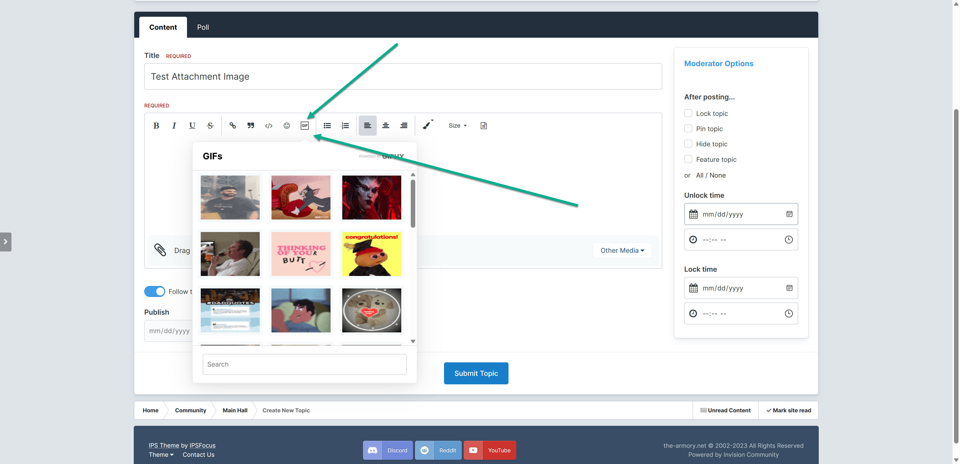Expand the Other Media dropdown

(x=622, y=250)
